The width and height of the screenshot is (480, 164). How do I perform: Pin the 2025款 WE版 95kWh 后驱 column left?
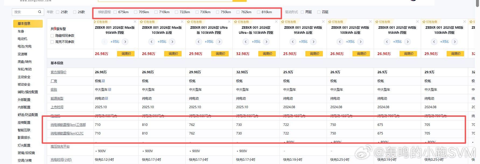[289, 22]
